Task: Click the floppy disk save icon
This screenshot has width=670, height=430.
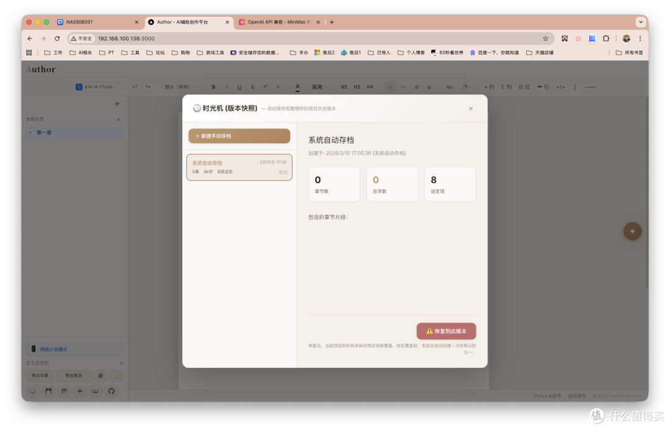Action: coord(49,391)
